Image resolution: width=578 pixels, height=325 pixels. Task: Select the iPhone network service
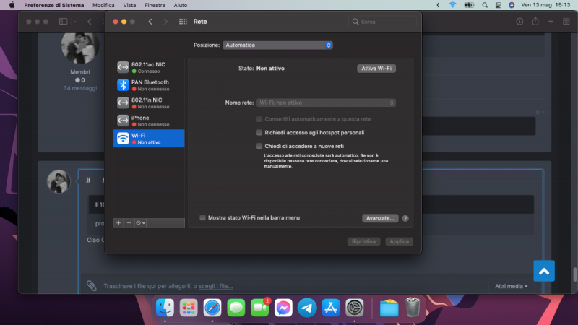pos(149,121)
